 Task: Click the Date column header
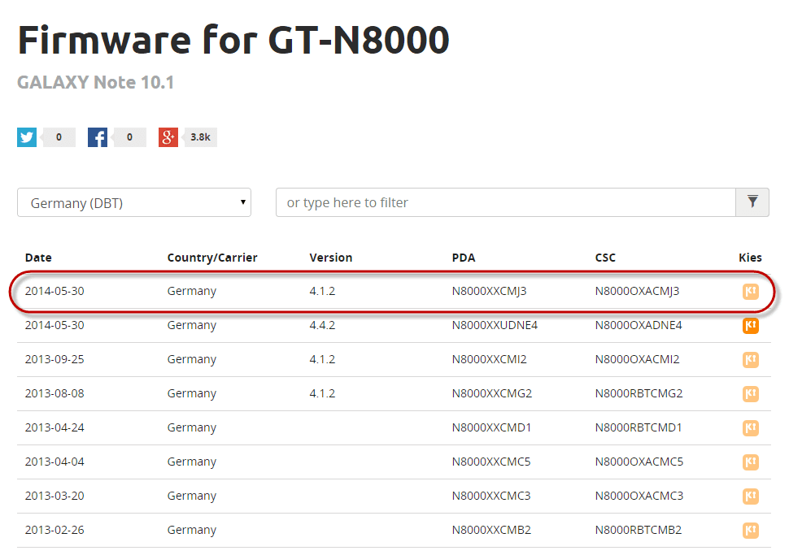[38, 258]
